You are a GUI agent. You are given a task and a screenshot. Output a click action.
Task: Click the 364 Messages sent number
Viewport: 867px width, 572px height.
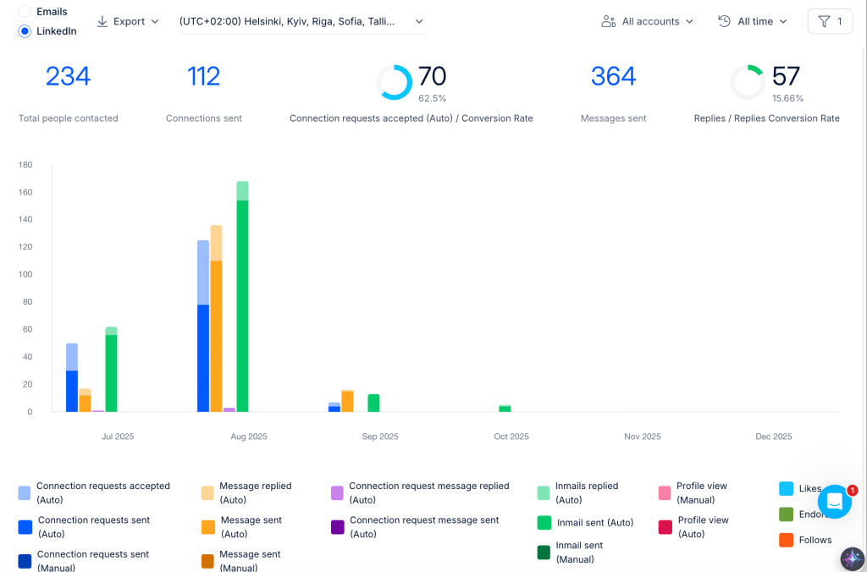[613, 76]
